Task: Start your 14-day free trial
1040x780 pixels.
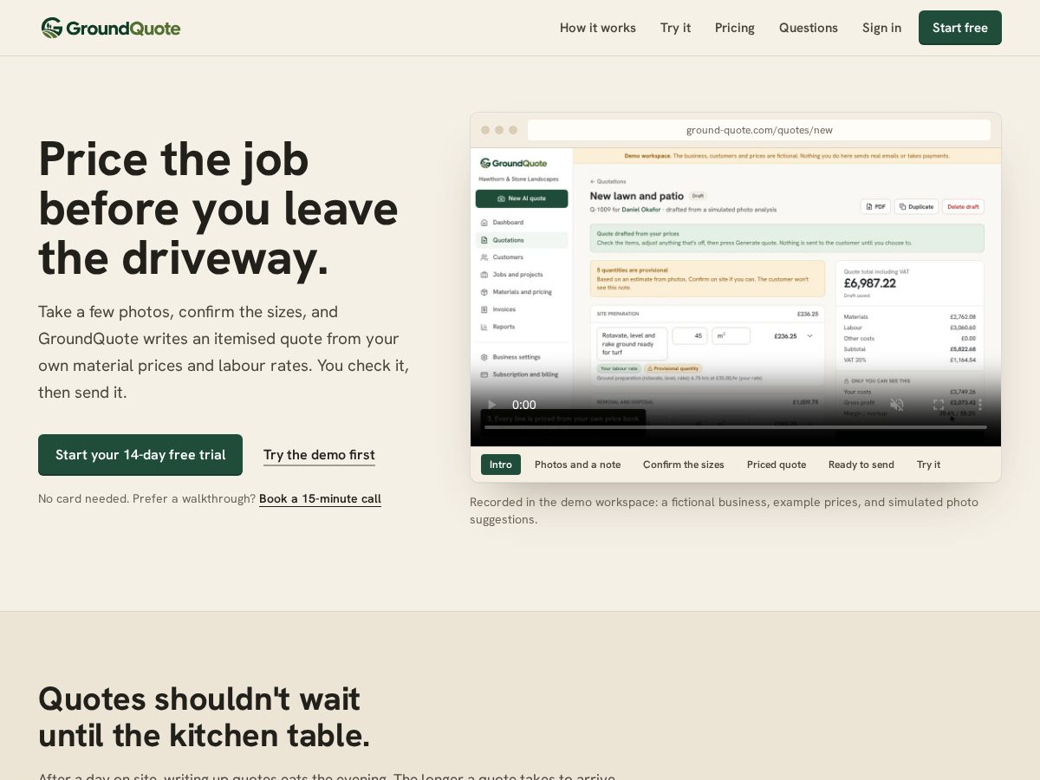Action: pos(140,455)
